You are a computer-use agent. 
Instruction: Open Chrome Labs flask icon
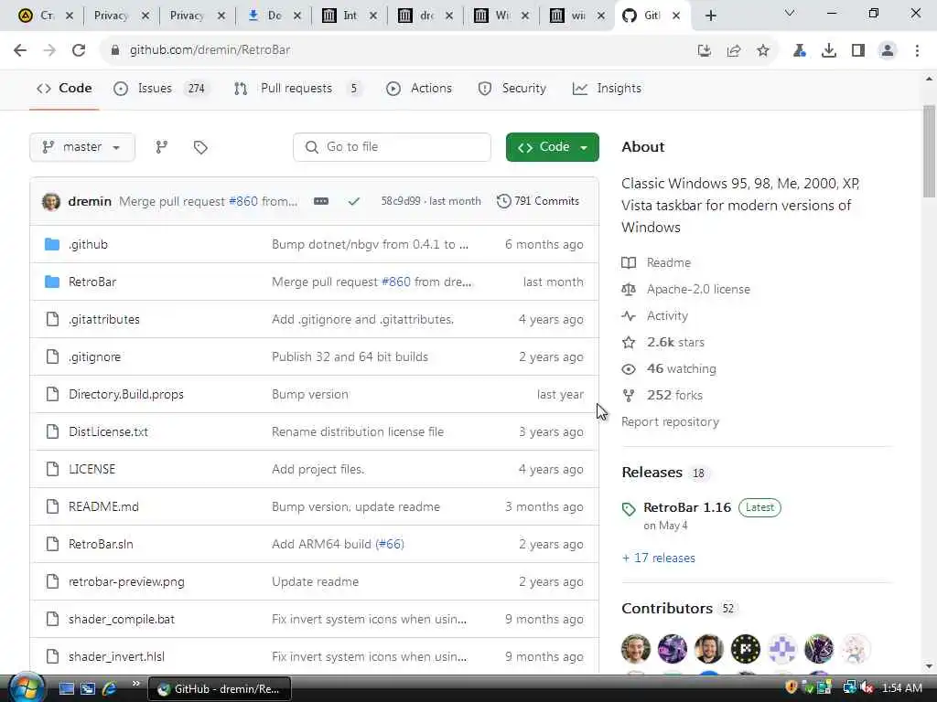(x=800, y=51)
